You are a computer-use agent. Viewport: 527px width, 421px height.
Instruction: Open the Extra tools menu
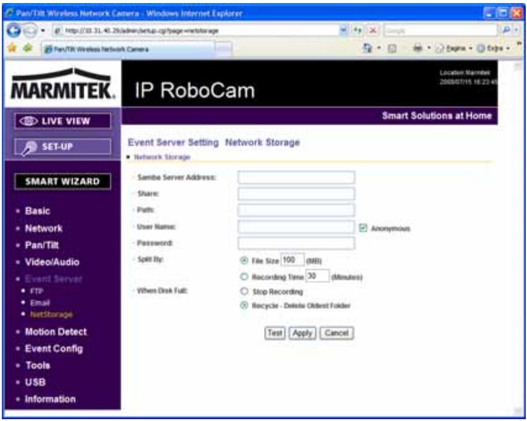click(494, 49)
